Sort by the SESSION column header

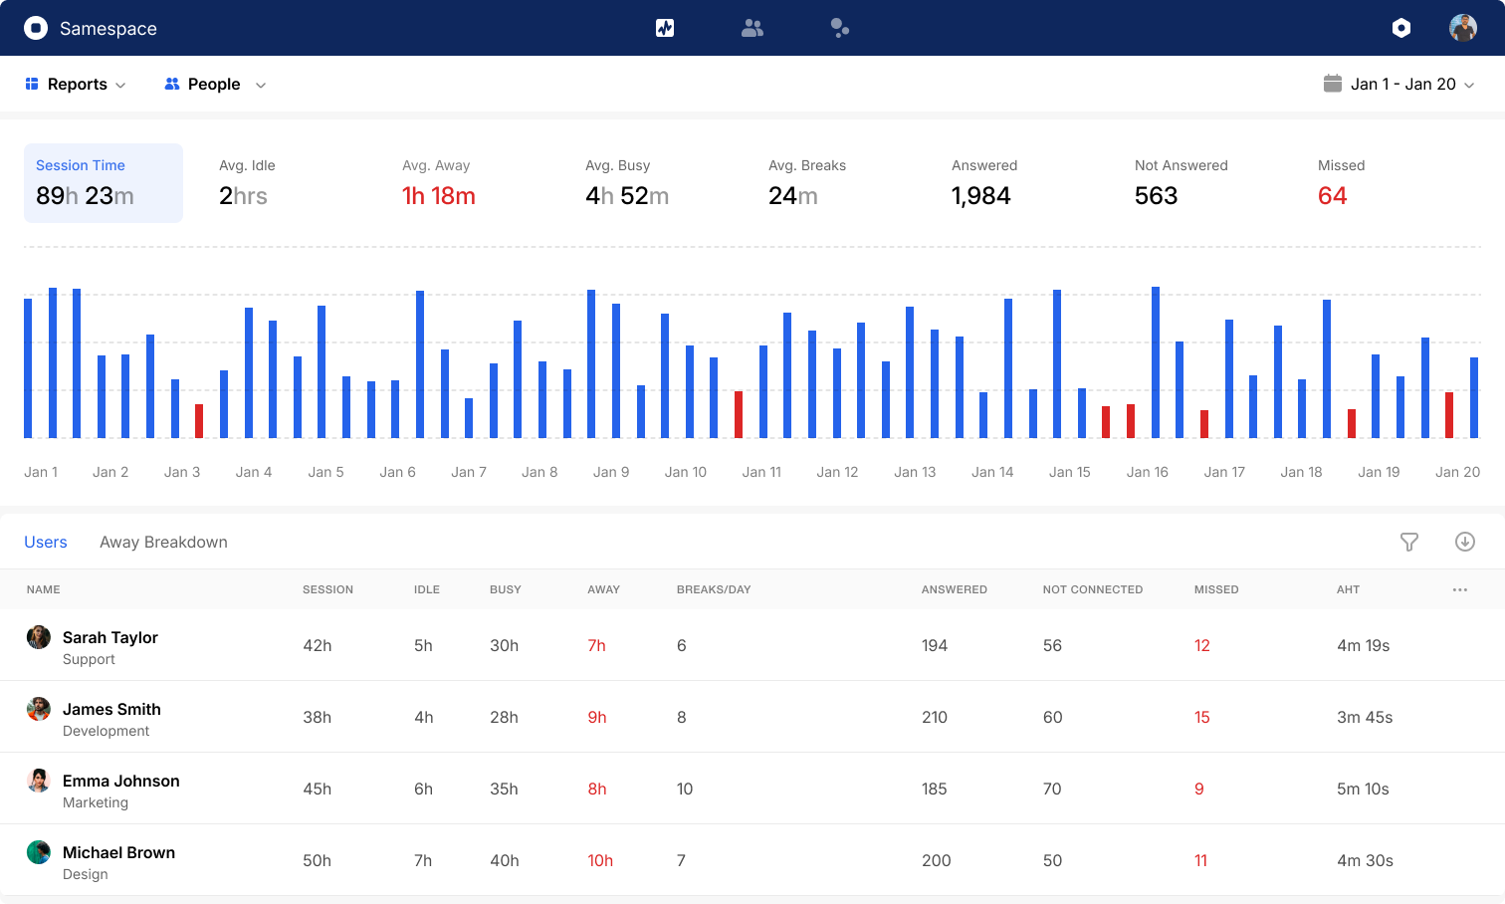pyautogui.click(x=327, y=589)
